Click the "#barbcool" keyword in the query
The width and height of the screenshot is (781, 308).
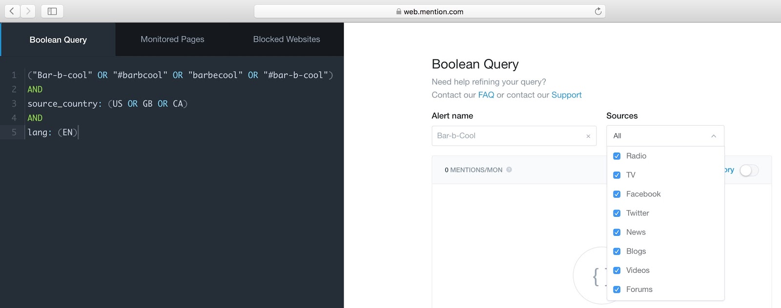pos(140,75)
